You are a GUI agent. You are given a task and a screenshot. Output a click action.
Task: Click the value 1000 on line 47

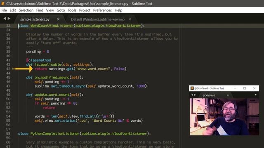coord(141,86)
